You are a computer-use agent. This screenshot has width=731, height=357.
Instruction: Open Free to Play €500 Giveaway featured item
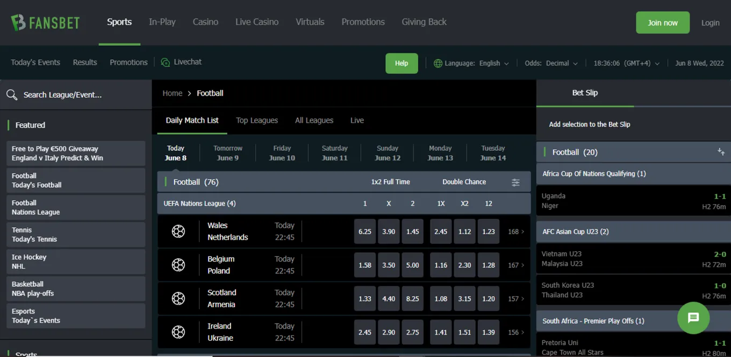pos(76,154)
